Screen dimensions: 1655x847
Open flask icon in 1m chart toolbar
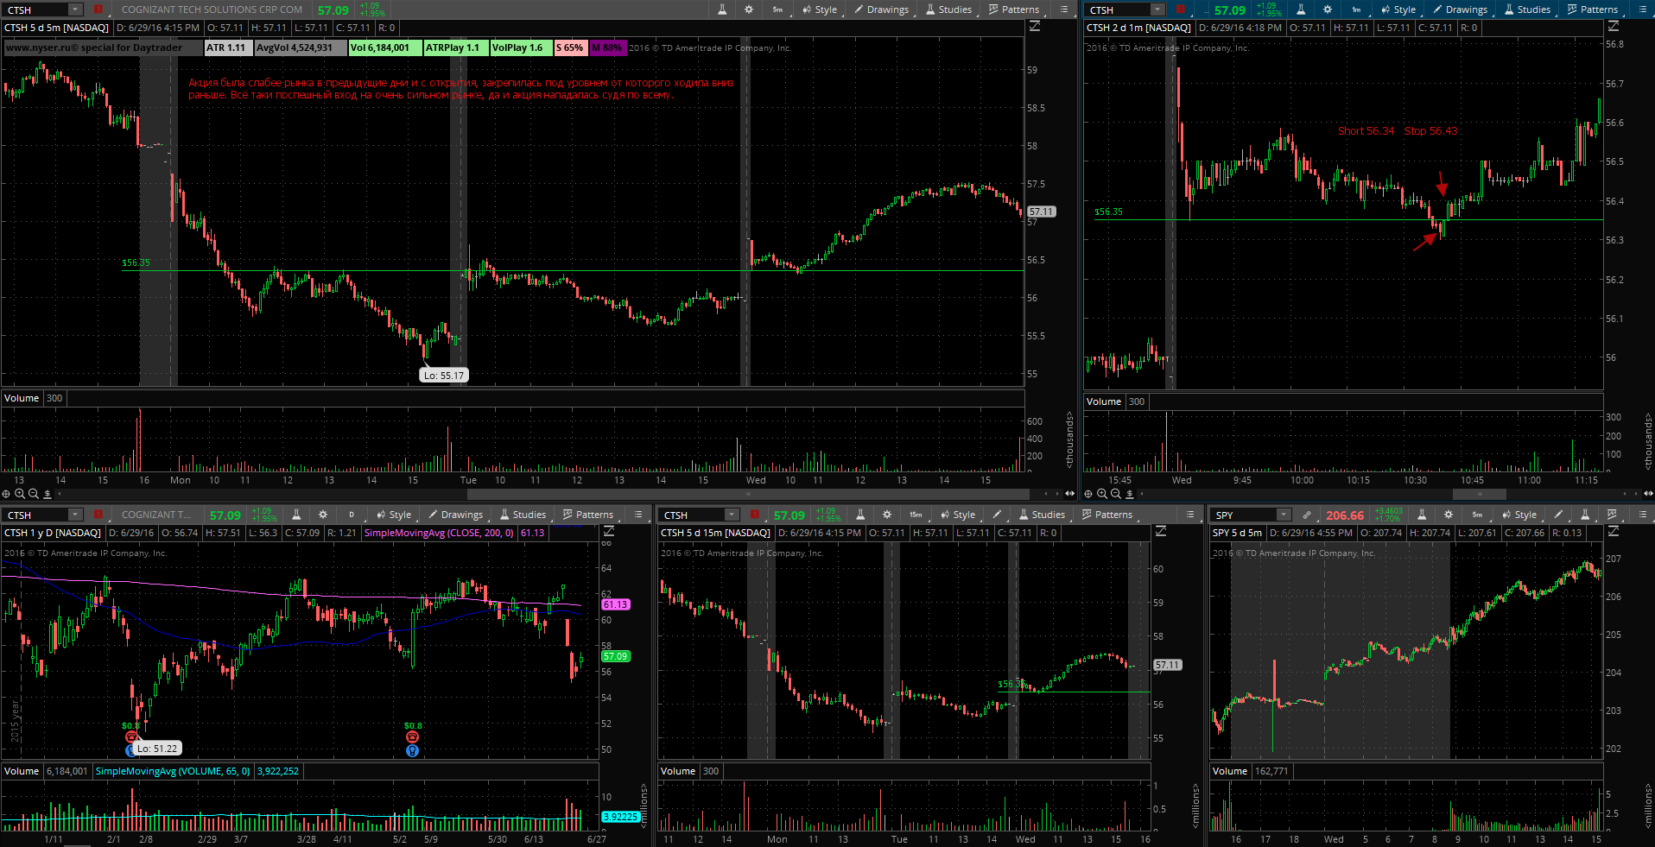pos(1301,9)
